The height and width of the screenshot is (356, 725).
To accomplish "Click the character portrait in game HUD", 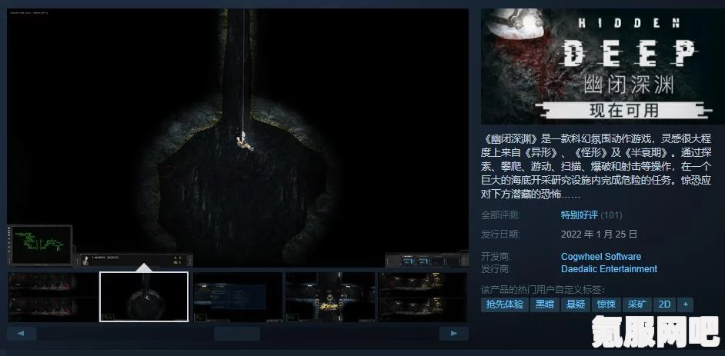I will coord(85,261).
